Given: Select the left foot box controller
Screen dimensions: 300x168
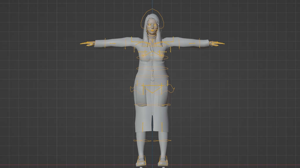Looking at the screenshot, I should coord(142,160).
